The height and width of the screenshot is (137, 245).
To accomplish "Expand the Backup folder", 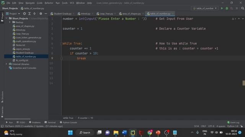I will click(10, 22).
